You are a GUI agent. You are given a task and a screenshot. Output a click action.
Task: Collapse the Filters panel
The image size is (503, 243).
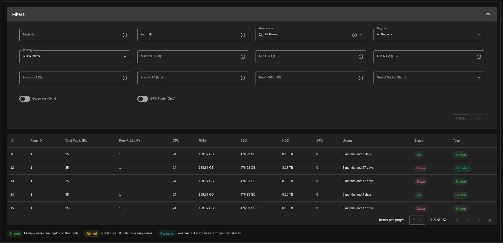[x=488, y=14]
